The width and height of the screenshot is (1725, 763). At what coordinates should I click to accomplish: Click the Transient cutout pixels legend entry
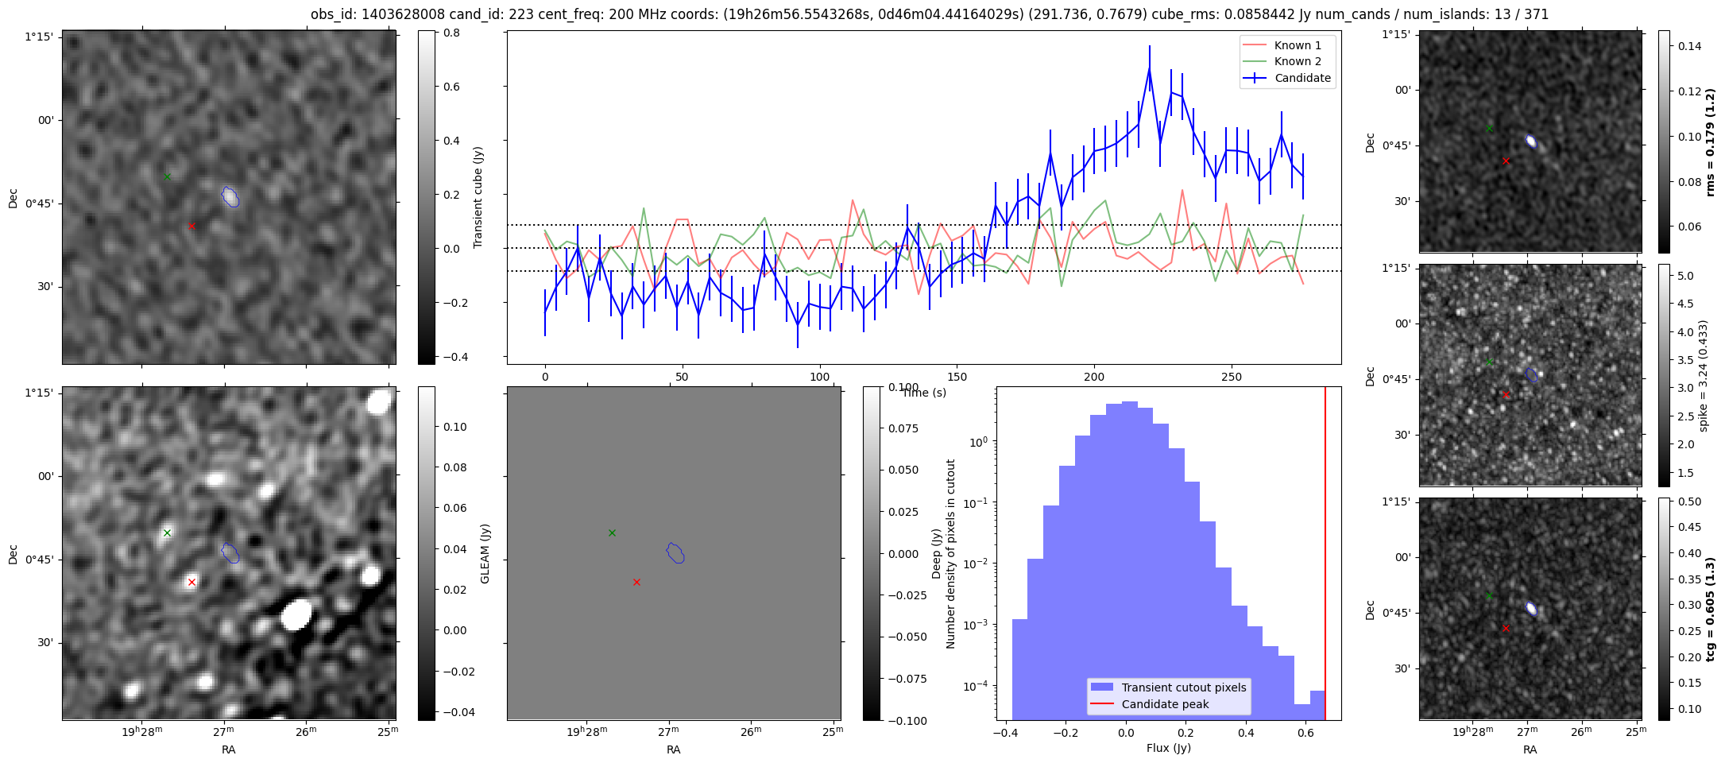tap(1169, 687)
